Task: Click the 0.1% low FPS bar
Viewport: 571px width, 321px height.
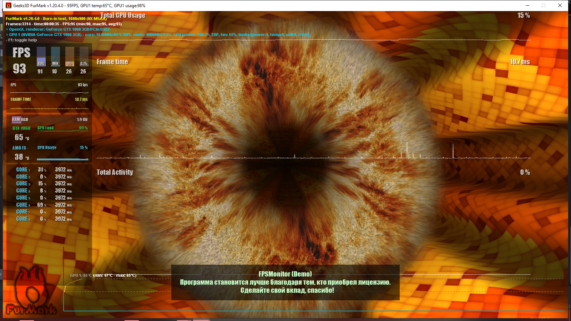Action: pyautogui.click(x=84, y=56)
